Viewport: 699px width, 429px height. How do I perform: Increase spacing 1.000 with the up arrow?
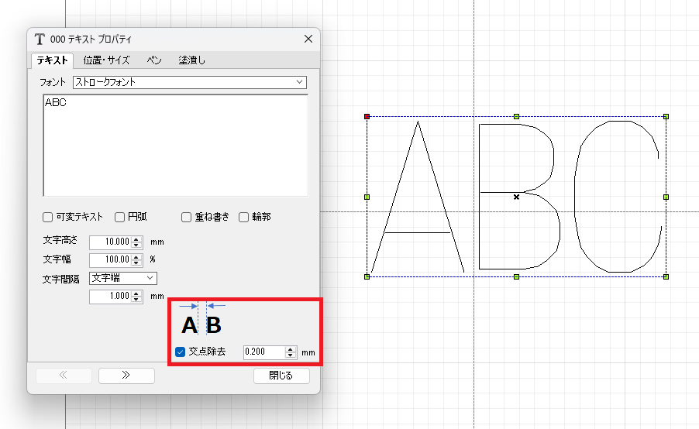[x=137, y=293]
